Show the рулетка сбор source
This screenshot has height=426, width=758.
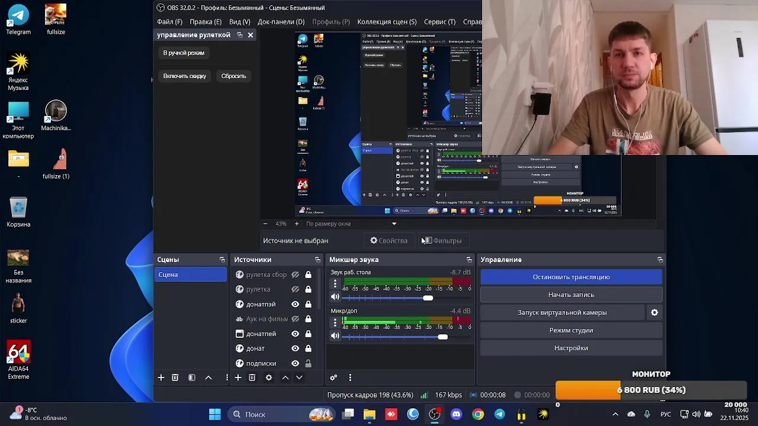(295, 275)
